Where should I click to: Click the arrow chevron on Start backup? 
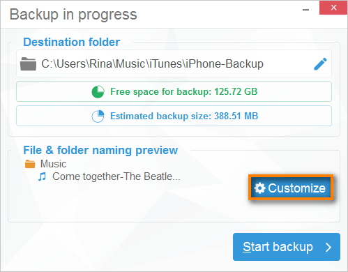click(328, 247)
